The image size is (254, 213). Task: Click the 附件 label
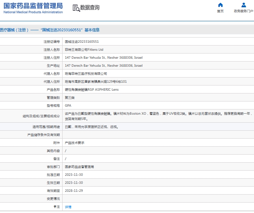point(57,143)
